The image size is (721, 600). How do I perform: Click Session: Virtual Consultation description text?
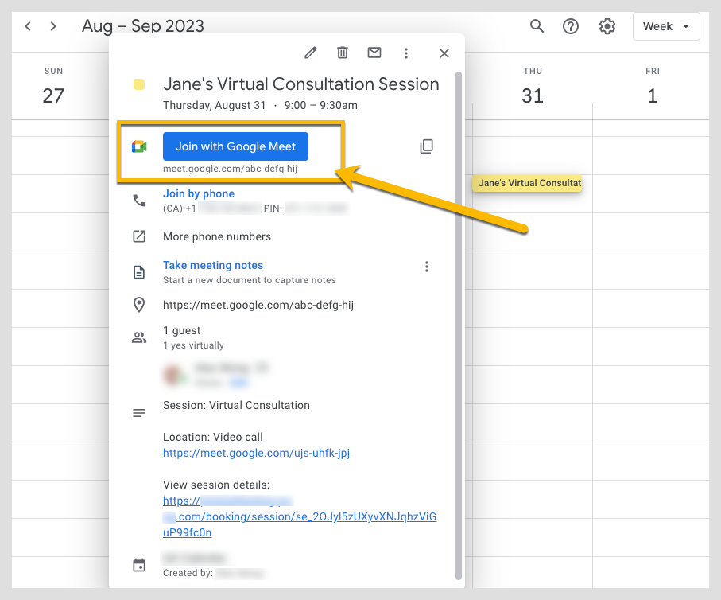coord(236,405)
